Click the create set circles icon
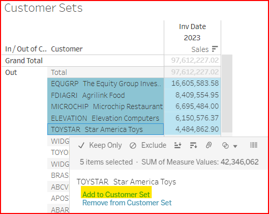This screenshot has width=269, height=214. click(x=225, y=146)
